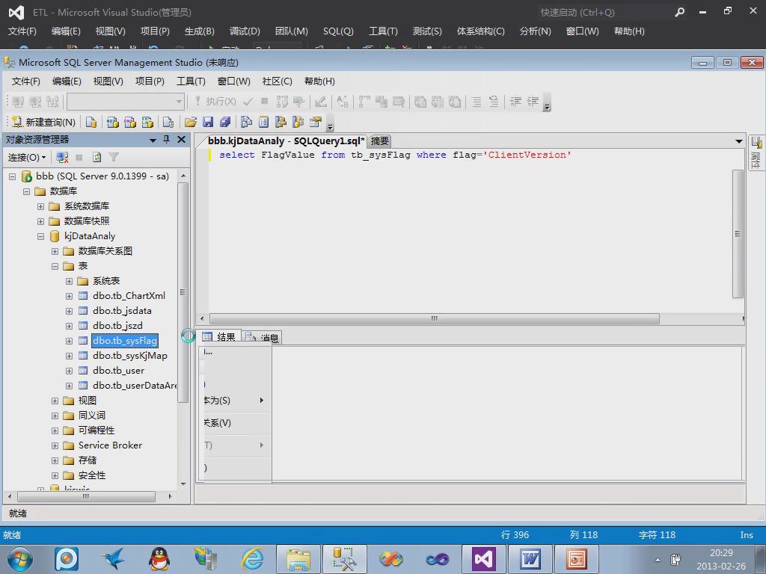Toggle the Object Explorer auto-hide pin
The width and height of the screenshot is (766, 574).
point(167,140)
